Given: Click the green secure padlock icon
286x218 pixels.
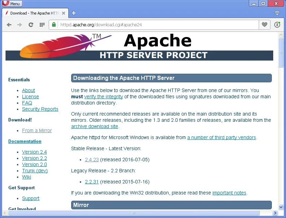Looking at the screenshot, I should pyautogui.click(x=54, y=25).
